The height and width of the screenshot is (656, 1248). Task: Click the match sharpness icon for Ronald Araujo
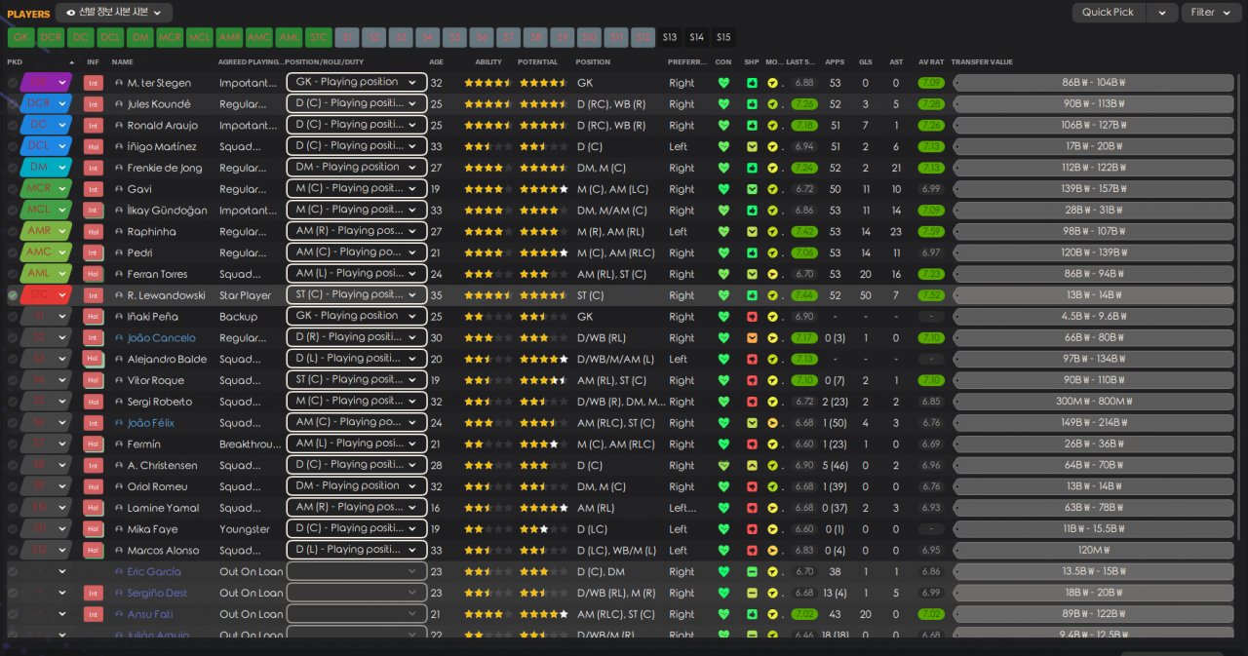click(752, 126)
